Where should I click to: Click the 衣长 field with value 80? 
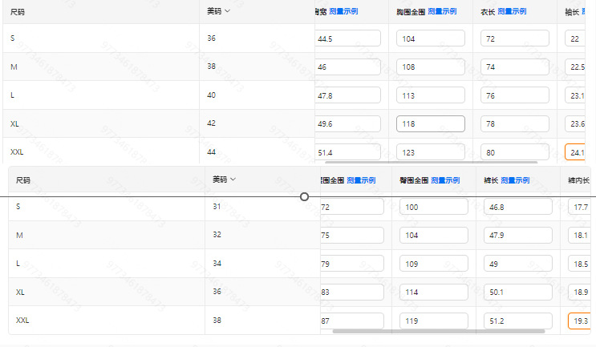click(514, 151)
